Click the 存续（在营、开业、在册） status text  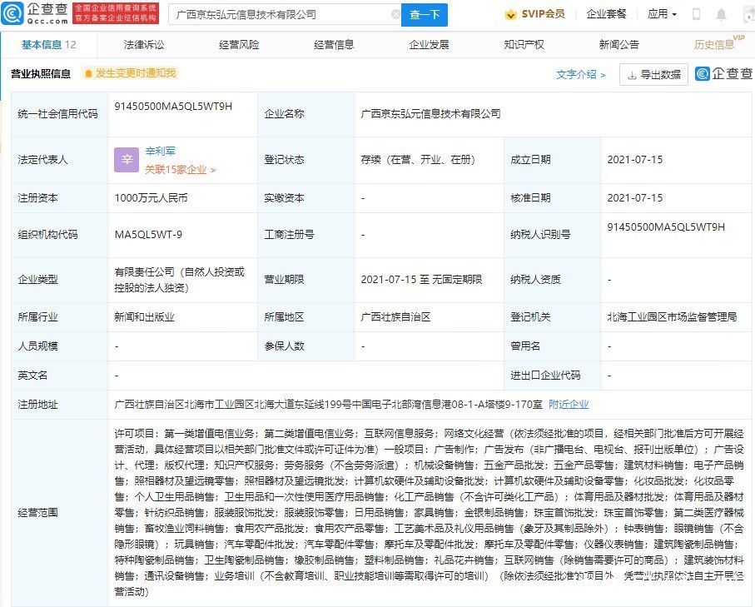[x=418, y=160]
